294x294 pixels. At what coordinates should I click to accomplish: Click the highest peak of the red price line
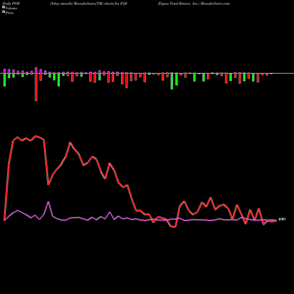[x=36, y=136]
